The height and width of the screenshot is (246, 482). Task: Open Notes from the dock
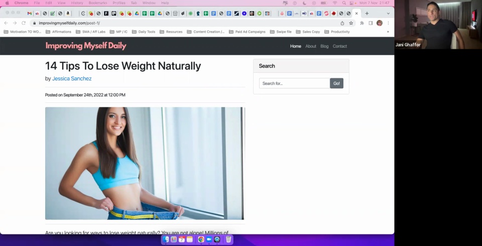click(190, 239)
